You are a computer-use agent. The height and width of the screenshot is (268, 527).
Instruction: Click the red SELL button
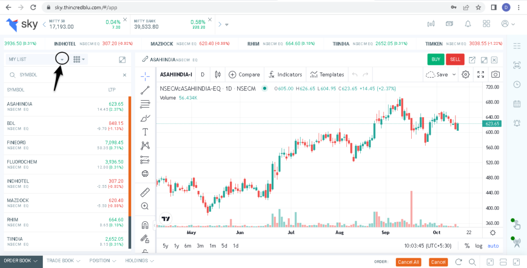tap(455, 60)
